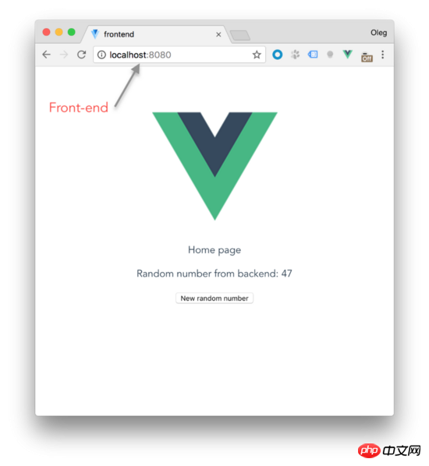Click the forward navigation arrow
This screenshot has width=429, height=466.
(64, 55)
